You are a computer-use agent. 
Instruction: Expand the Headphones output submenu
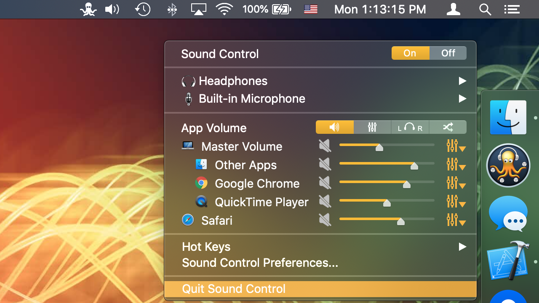(x=462, y=81)
